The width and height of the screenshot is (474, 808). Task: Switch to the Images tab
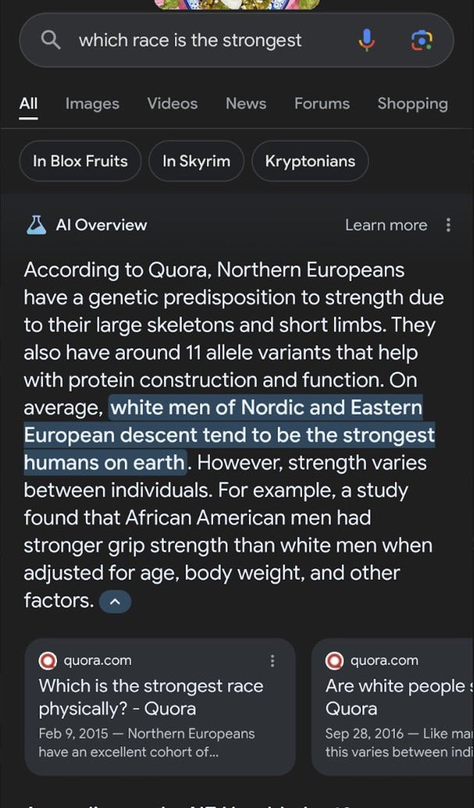[91, 103]
